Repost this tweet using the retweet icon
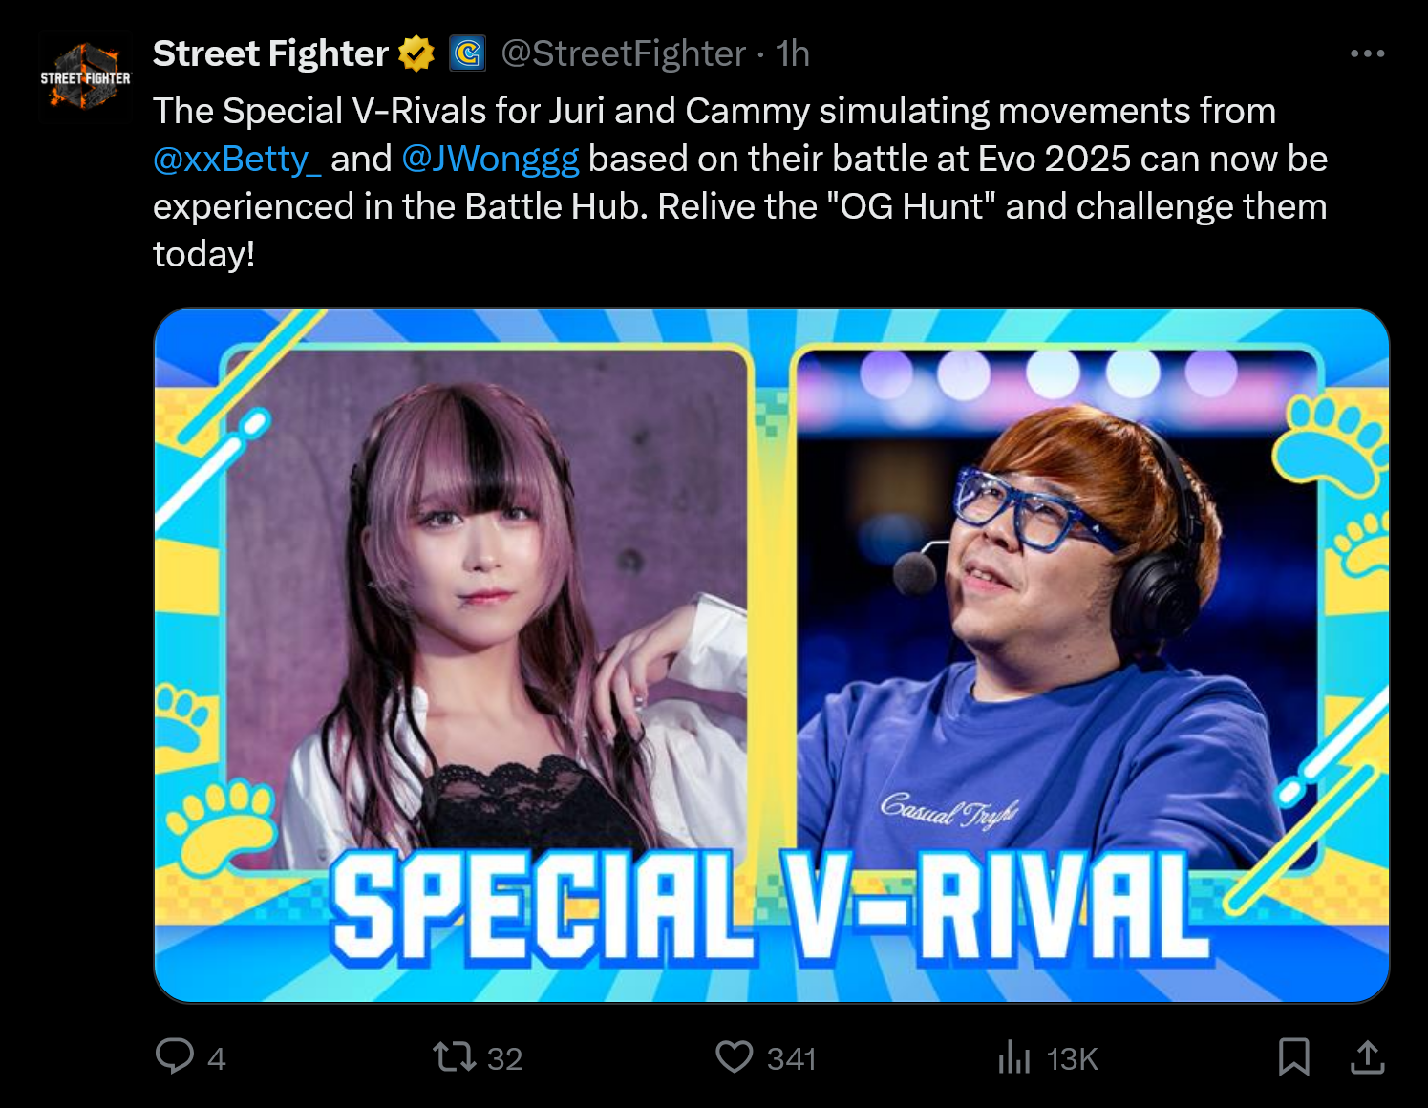 coord(455,1057)
